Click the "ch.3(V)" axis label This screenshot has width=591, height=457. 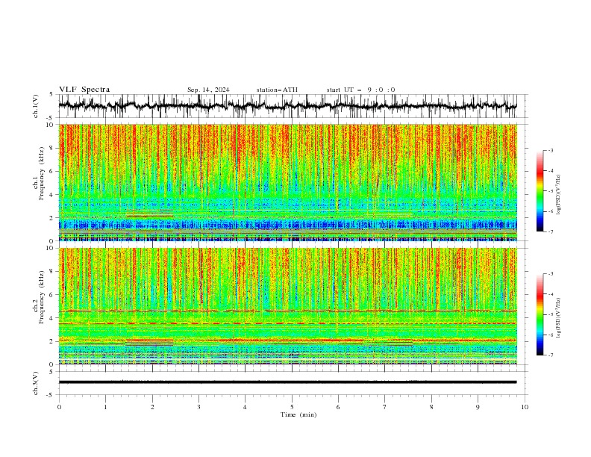pos(36,383)
